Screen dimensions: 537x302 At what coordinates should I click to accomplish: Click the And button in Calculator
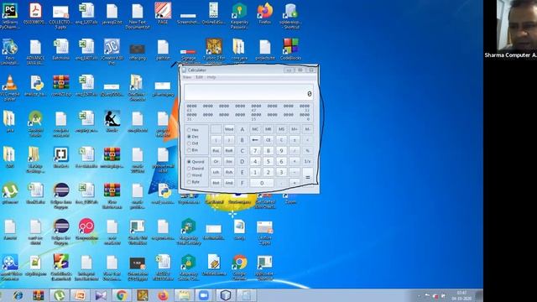click(229, 183)
